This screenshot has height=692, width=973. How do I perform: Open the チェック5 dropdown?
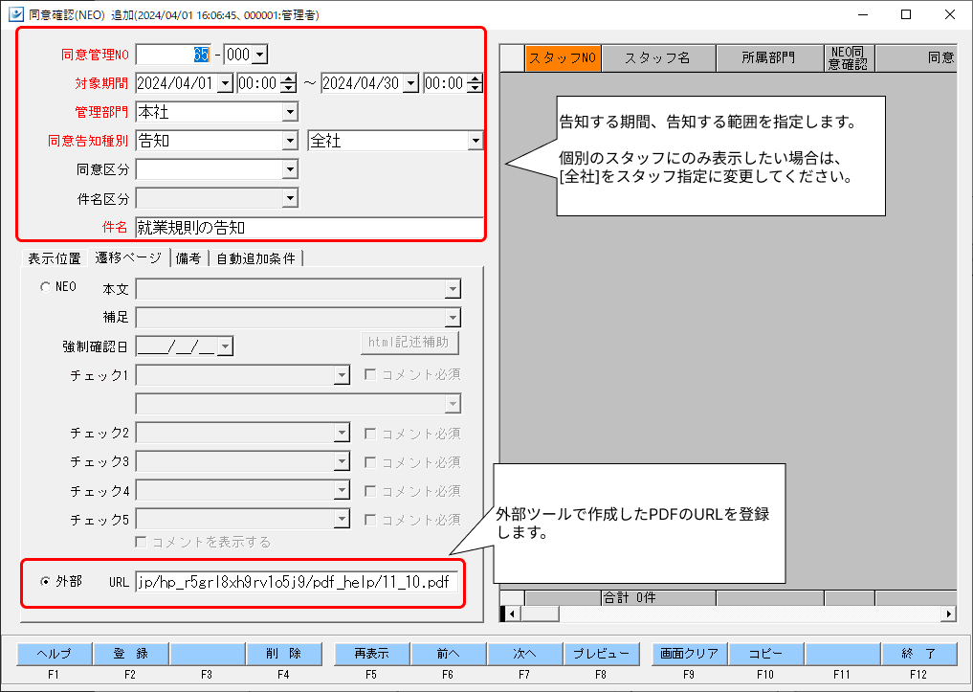point(342,519)
